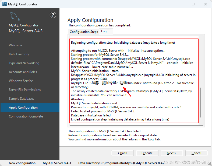Click the Execute button

tap(147, 153)
